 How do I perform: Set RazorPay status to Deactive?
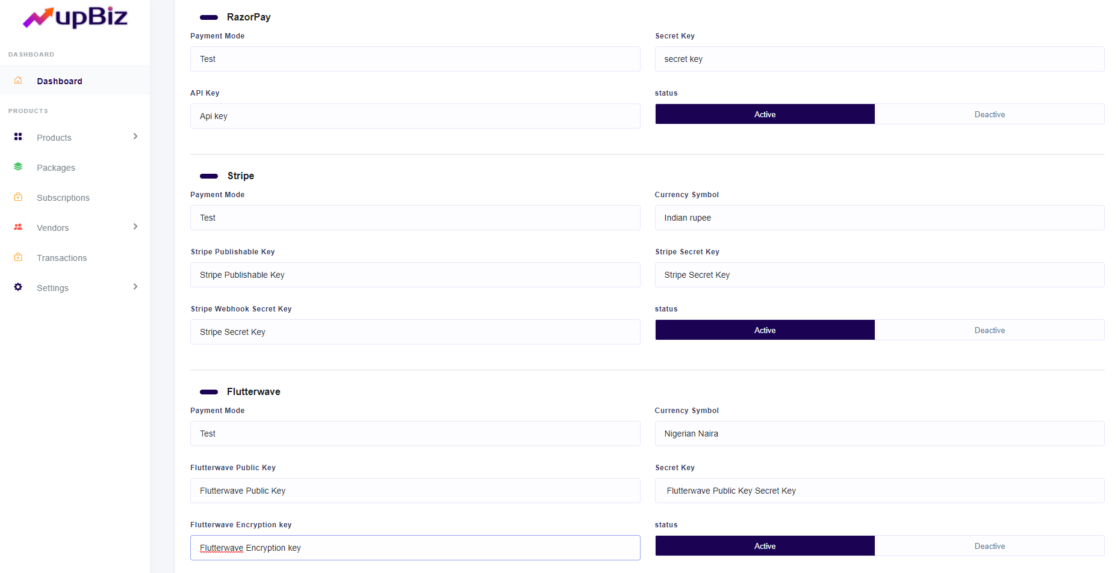(x=989, y=114)
